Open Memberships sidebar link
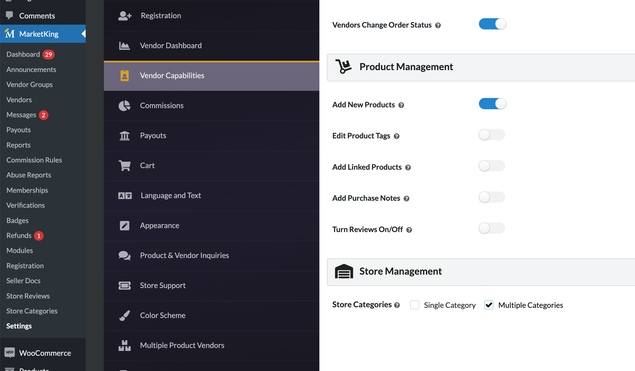This screenshot has height=371, width=635. [x=27, y=190]
